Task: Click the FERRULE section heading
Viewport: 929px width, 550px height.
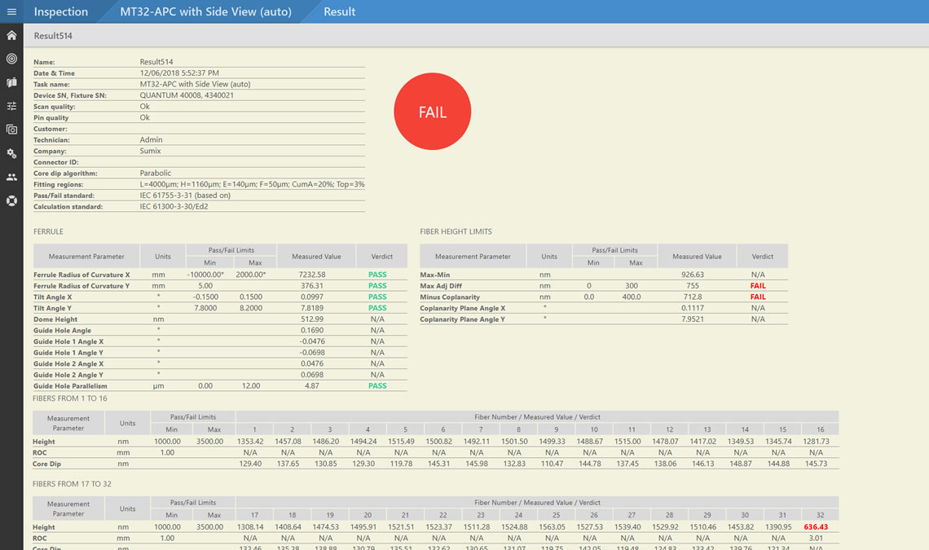Action: pos(49,231)
